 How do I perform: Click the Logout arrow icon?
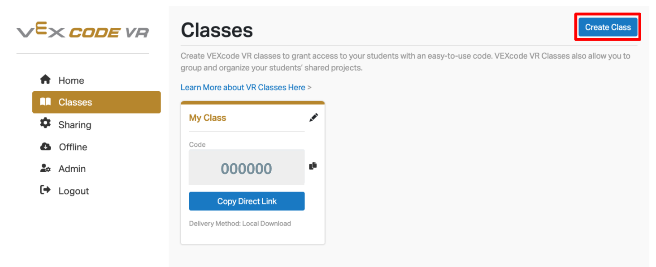coord(45,190)
